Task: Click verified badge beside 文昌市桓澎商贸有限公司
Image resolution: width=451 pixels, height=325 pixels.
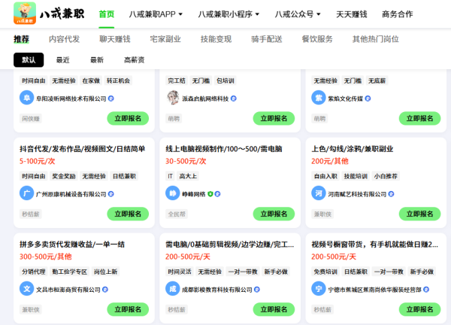Action: click(x=105, y=290)
